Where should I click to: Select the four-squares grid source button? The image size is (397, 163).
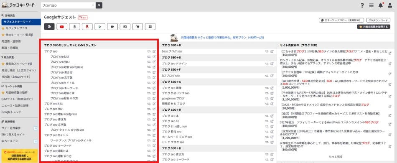tap(150, 27)
